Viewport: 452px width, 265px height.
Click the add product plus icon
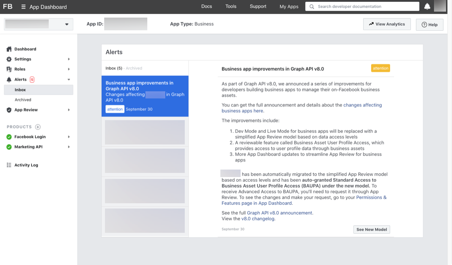click(x=37, y=127)
